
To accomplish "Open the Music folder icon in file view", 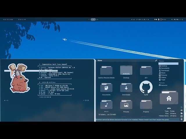I will click(106, 105).
